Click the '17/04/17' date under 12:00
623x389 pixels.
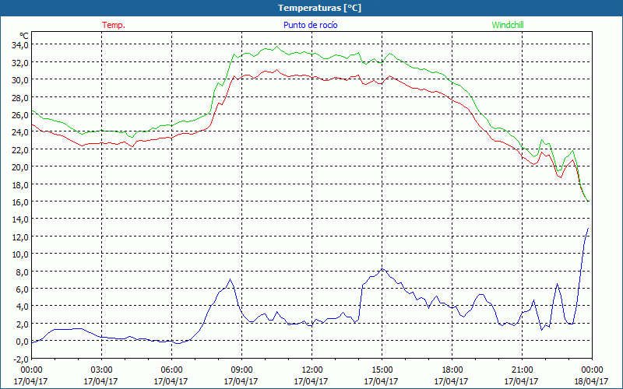(x=311, y=381)
